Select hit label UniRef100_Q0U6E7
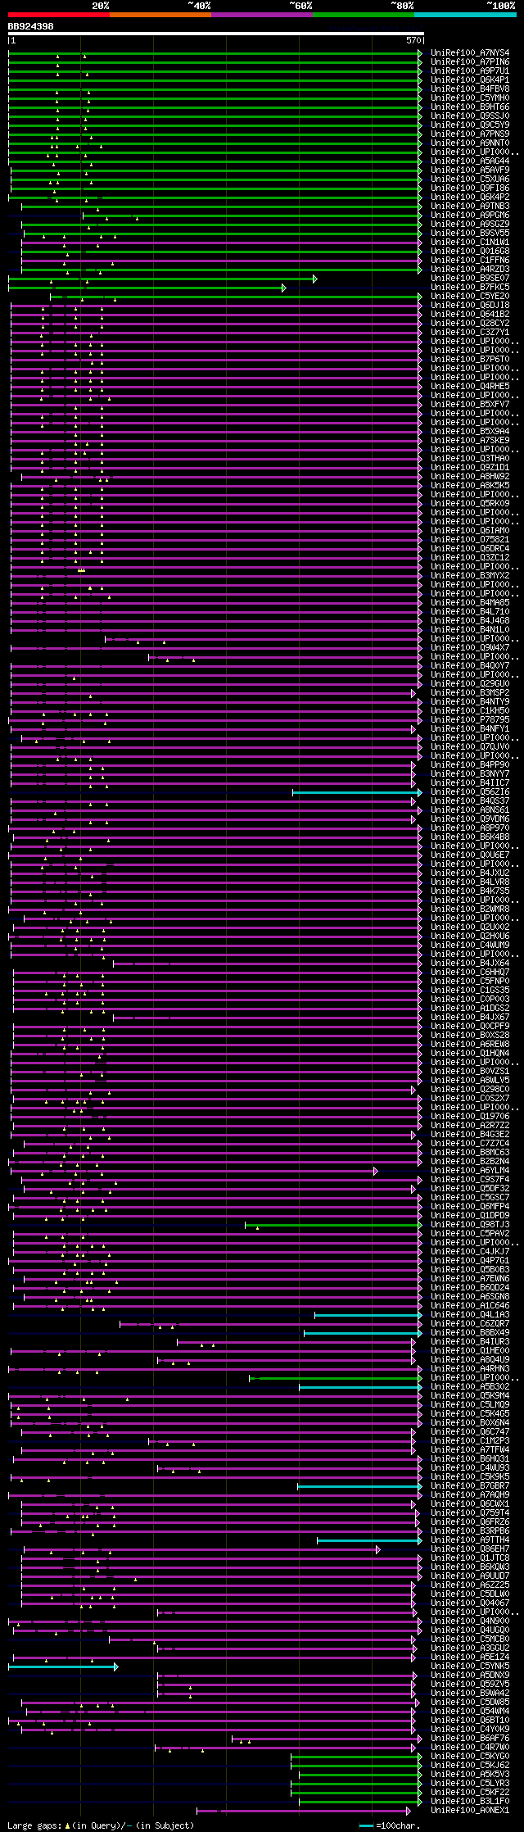This screenshot has width=524, height=1832. (x=470, y=855)
